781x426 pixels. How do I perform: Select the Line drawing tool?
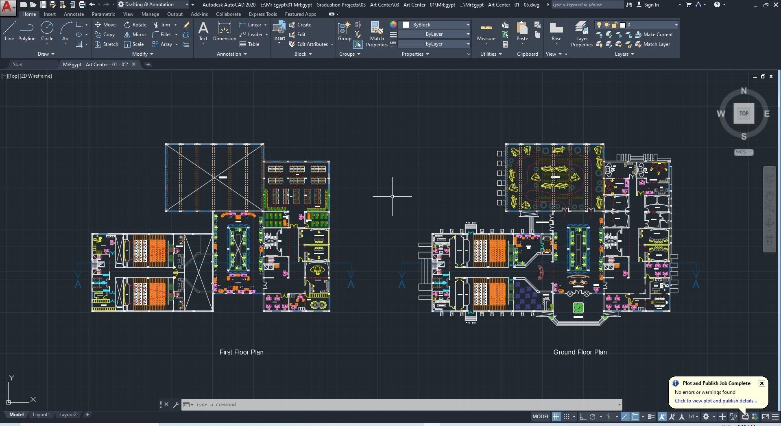pyautogui.click(x=9, y=31)
